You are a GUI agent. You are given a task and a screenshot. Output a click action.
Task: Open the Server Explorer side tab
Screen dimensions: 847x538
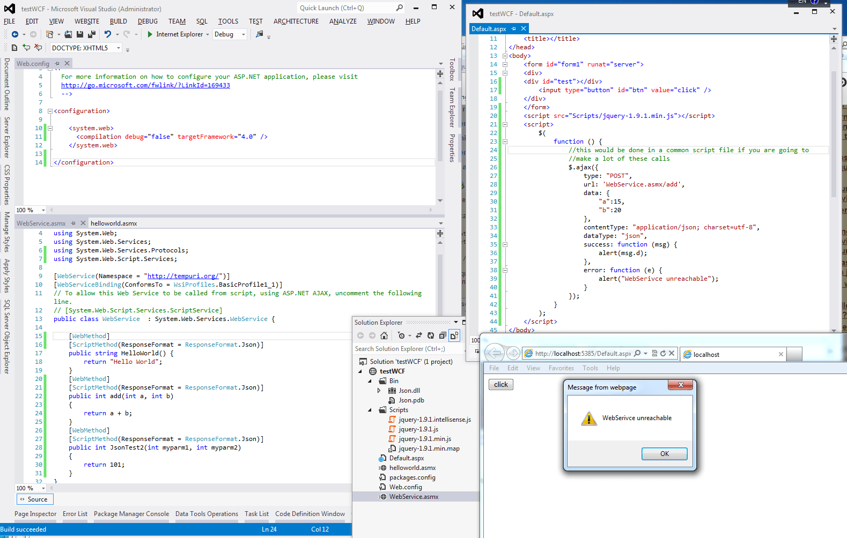pyautogui.click(x=7, y=138)
